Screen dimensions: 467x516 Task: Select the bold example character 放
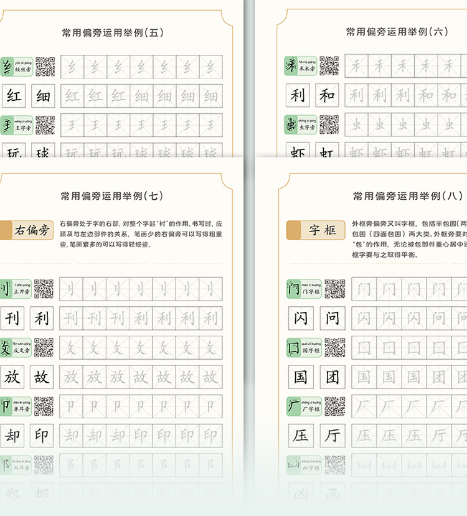(12, 377)
